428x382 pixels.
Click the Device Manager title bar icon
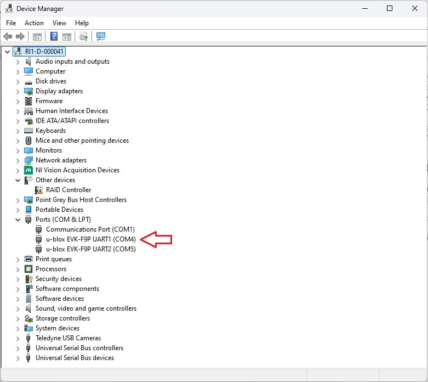pos(9,8)
